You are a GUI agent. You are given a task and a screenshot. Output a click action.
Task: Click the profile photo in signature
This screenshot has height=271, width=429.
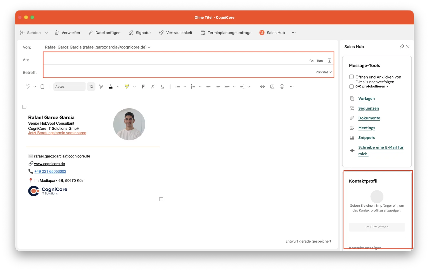pos(129,124)
